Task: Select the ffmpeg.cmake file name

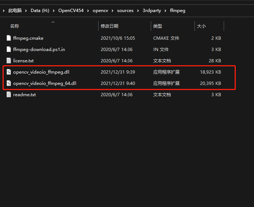Action: point(28,38)
